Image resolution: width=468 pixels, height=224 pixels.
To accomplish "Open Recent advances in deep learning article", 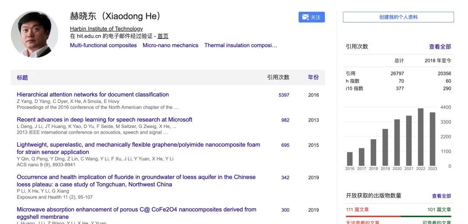I will click(x=104, y=119).
